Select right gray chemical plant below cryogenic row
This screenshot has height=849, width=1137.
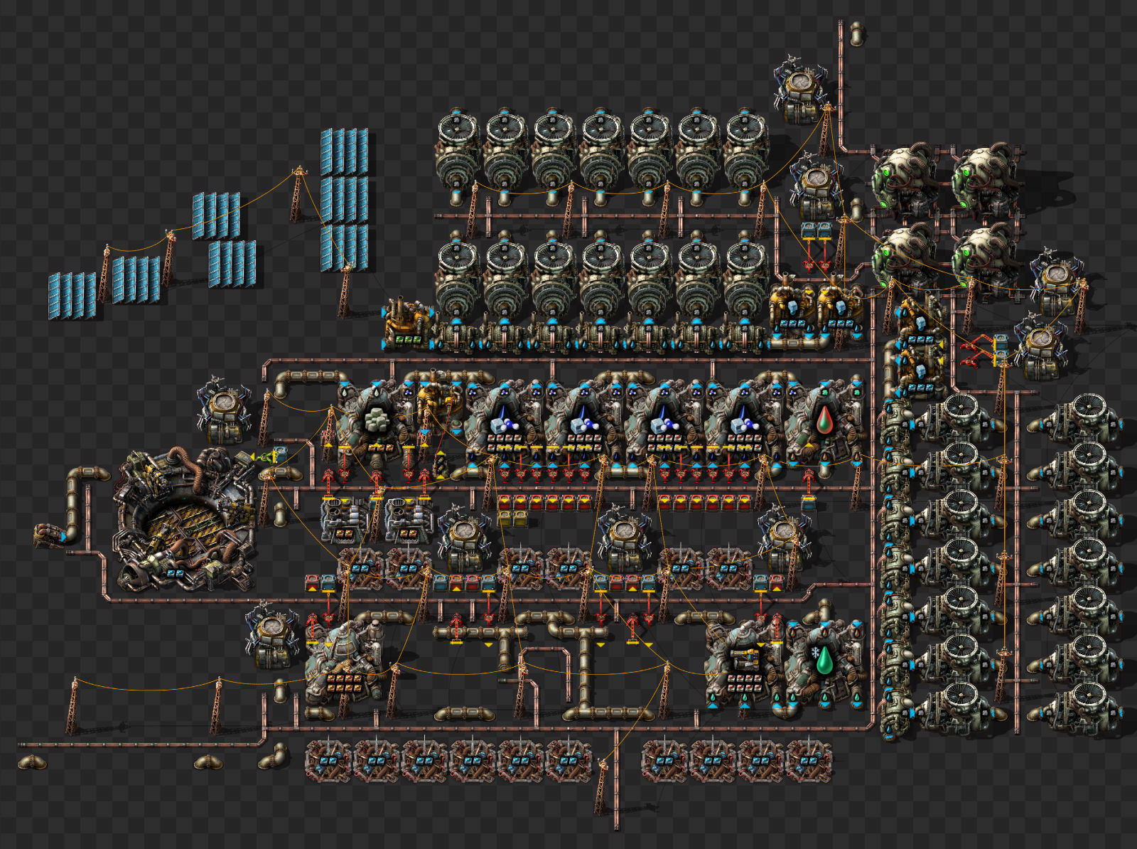[408, 519]
